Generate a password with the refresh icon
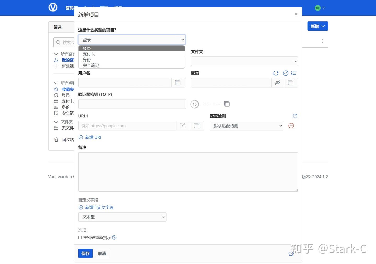 coord(276,73)
